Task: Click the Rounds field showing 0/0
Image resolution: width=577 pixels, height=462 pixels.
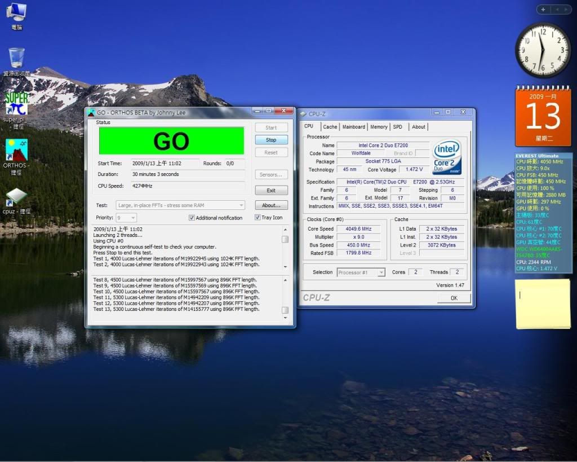Action: click(235, 163)
